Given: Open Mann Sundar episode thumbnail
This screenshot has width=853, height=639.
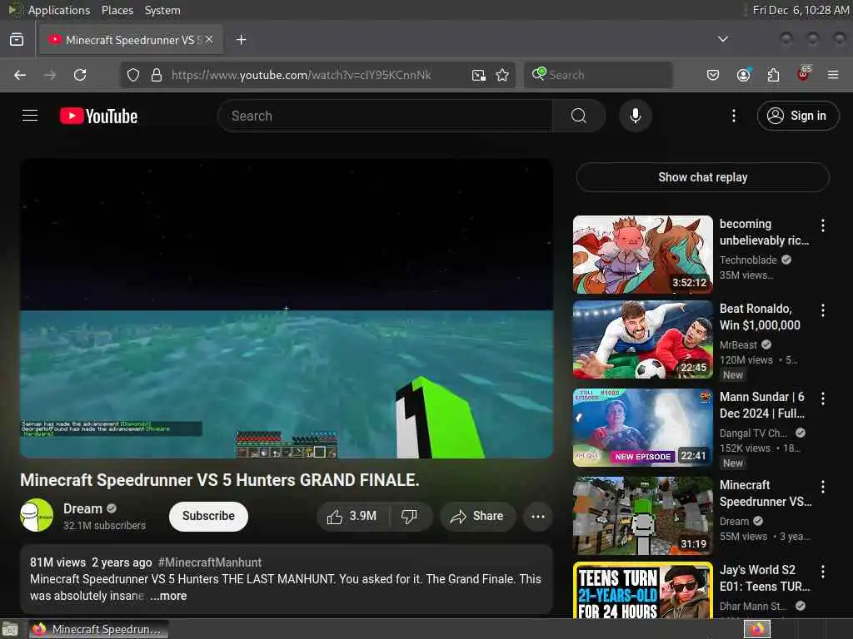Looking at the screenshot, I should (x=642, y=427).
